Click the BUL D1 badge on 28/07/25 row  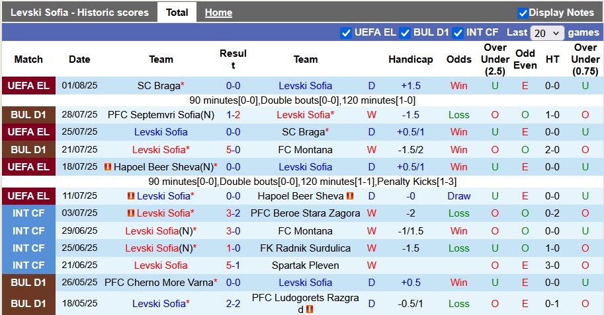pyautogui.click(x=28, y=115)
